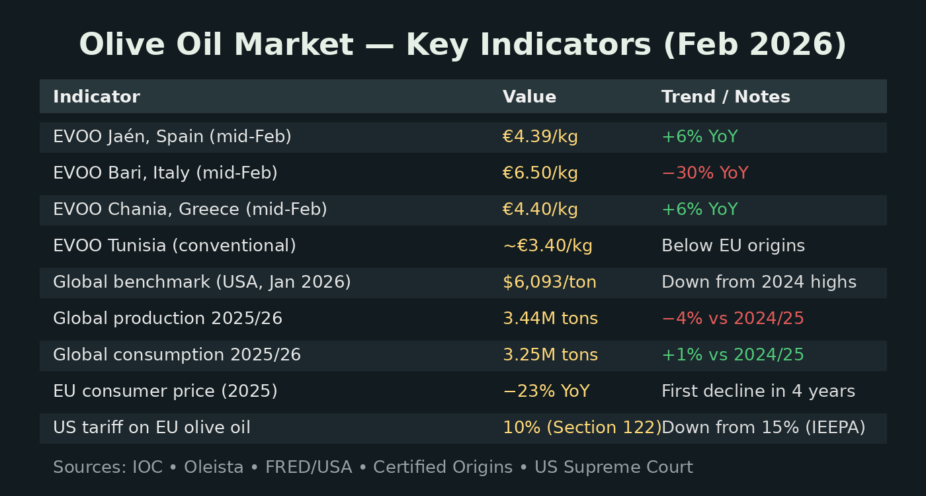This screenshot has width=926, height=496.
Task: Click the Global production 2025/26 label
Action: point(167,319)
